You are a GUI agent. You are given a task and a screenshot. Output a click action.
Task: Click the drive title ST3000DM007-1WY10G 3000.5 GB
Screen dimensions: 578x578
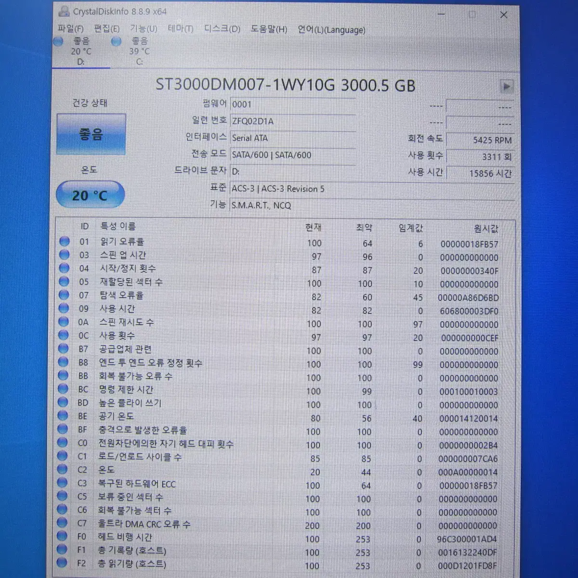click(x=285, y=85)
